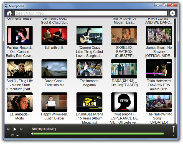Toggle repeat mode
This screenshot has height=144, width=183.
tap(12, 135)
